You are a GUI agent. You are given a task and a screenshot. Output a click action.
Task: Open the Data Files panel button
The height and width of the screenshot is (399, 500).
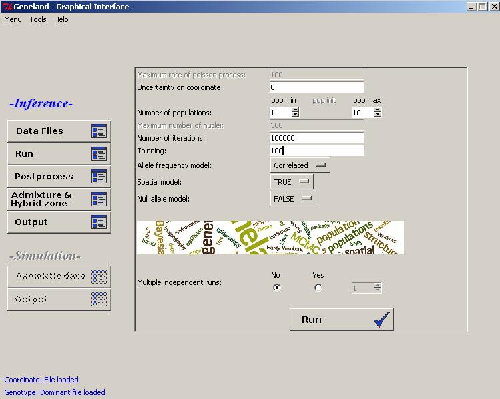click(x=59, y=131)
